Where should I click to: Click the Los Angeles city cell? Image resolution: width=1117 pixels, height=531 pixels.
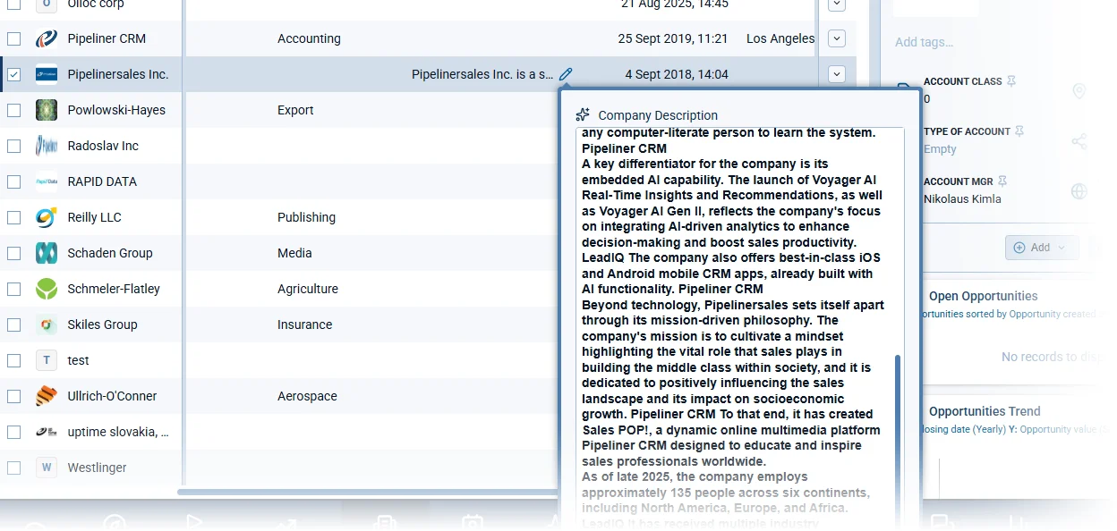tap(780, 38)
